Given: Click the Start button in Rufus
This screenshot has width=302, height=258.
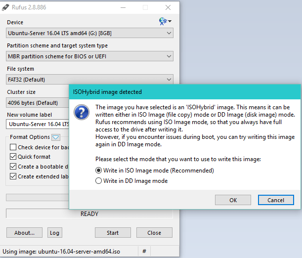Looking at the screenshot, I should (113, 233).
